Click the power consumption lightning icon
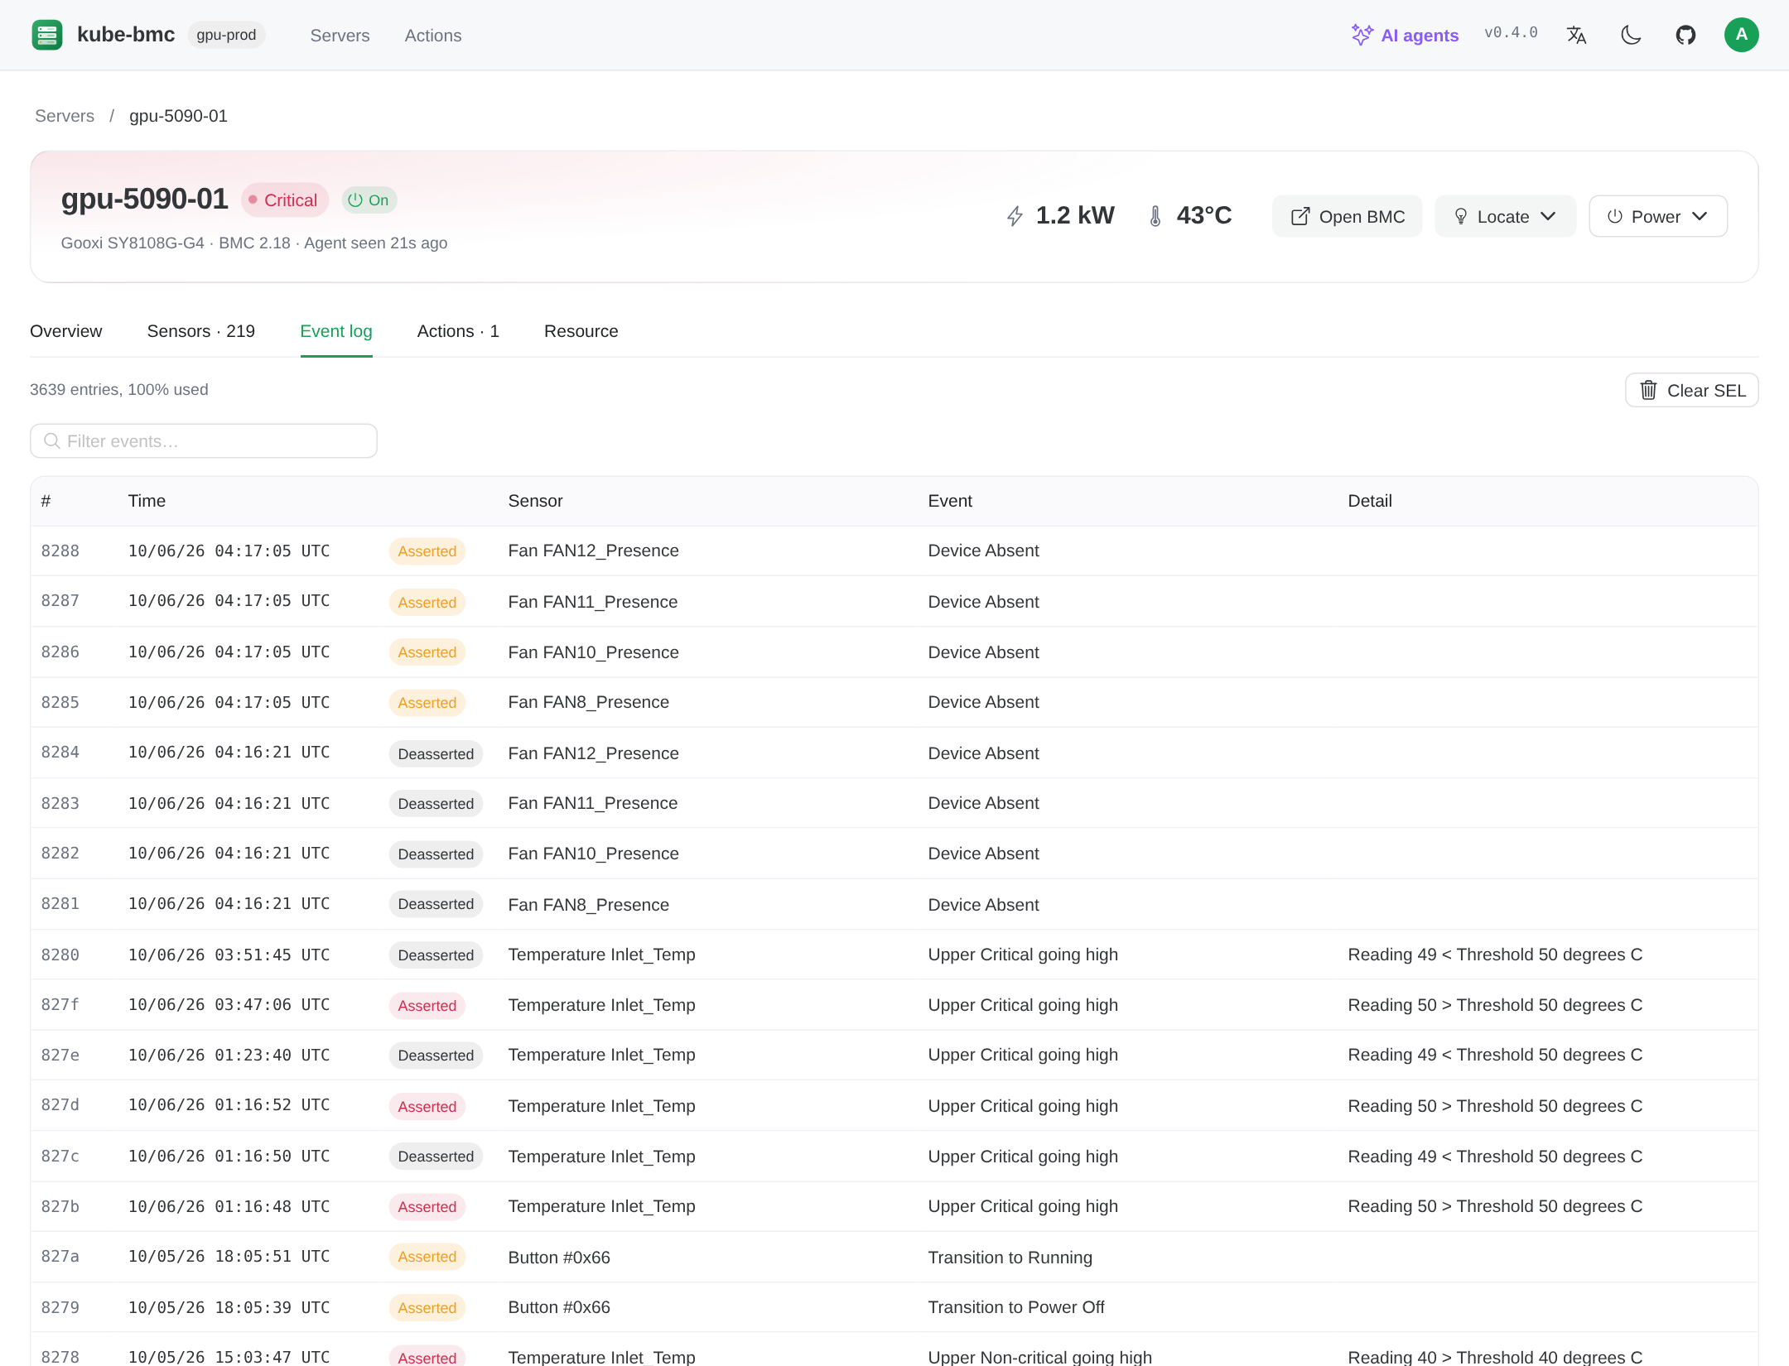Image resolution: width=1789 pixels, height=1366 pixels. point(1015,216)
